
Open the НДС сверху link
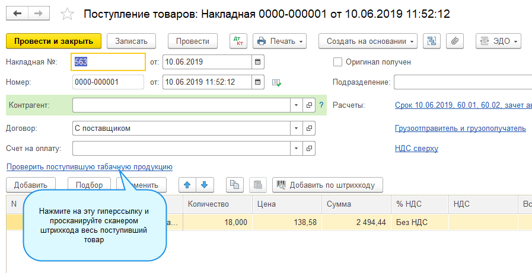pos(416,148)
